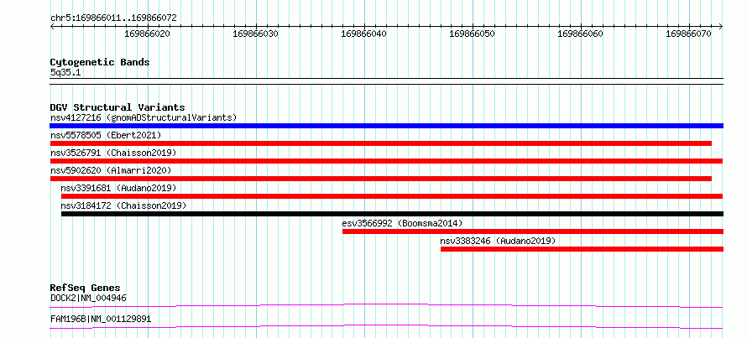Click the 5q35.1 cytogenetic band label

[x=65, y=72]
